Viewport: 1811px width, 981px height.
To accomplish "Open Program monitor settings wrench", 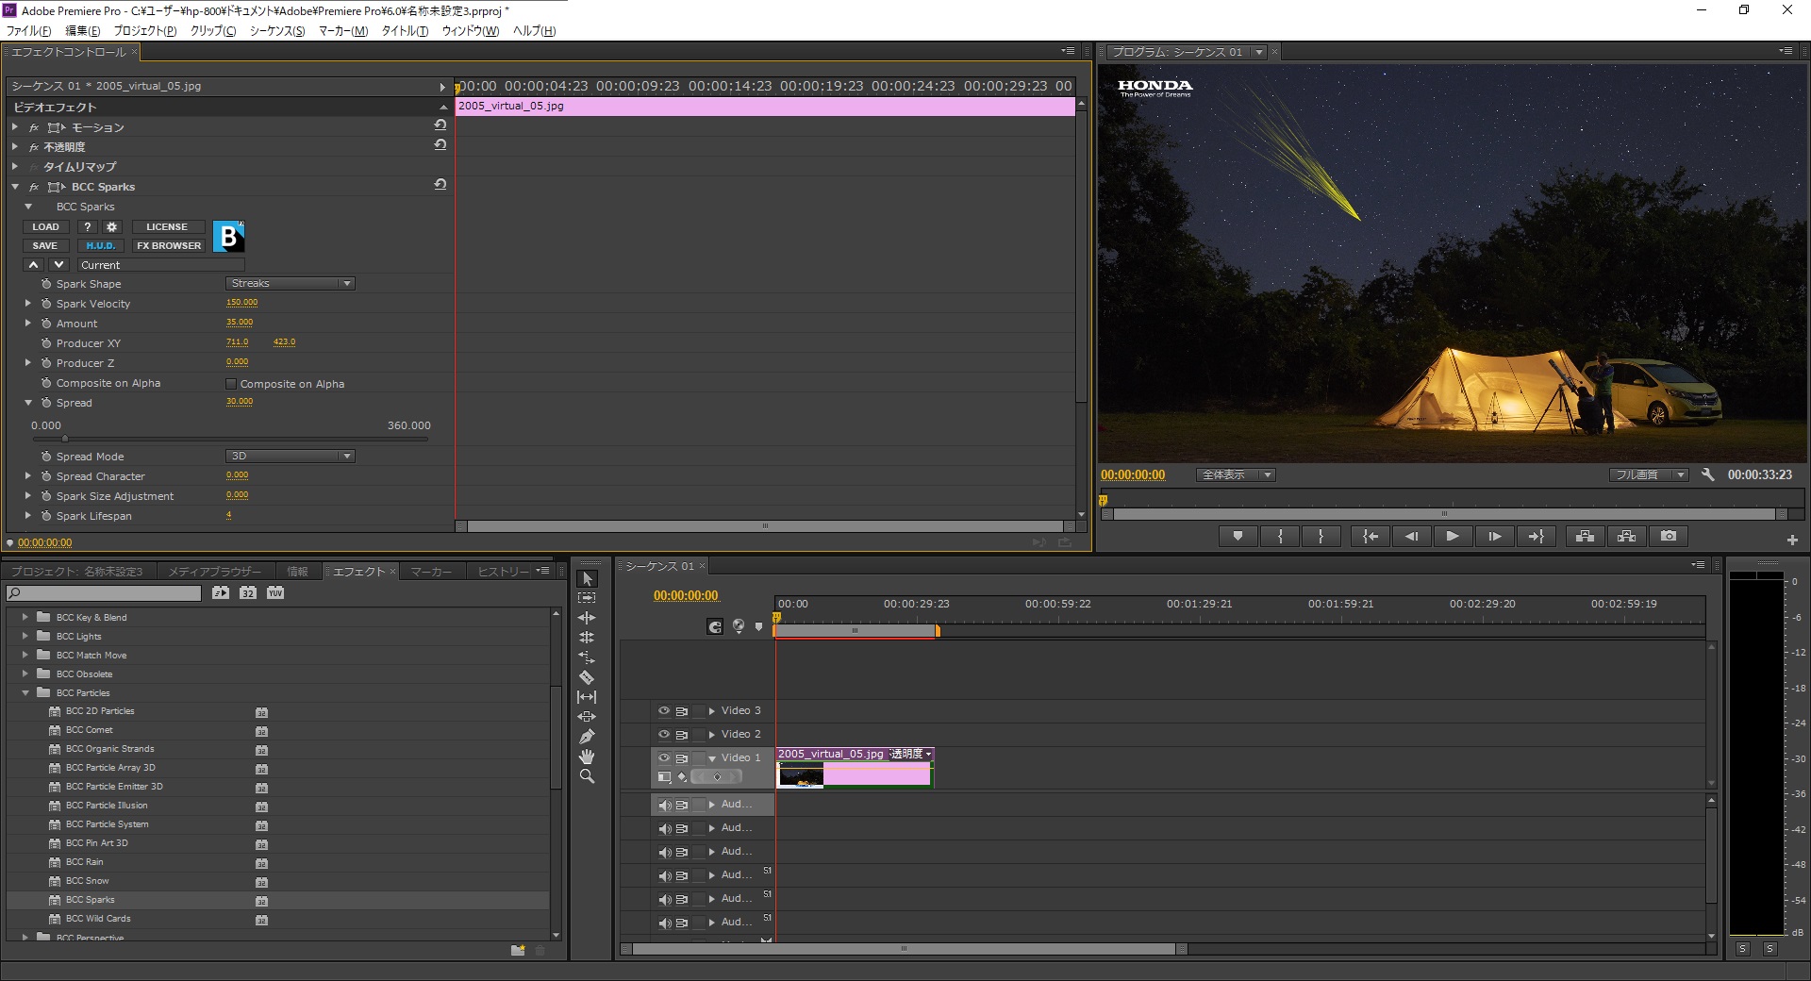I will [1707, 474].
